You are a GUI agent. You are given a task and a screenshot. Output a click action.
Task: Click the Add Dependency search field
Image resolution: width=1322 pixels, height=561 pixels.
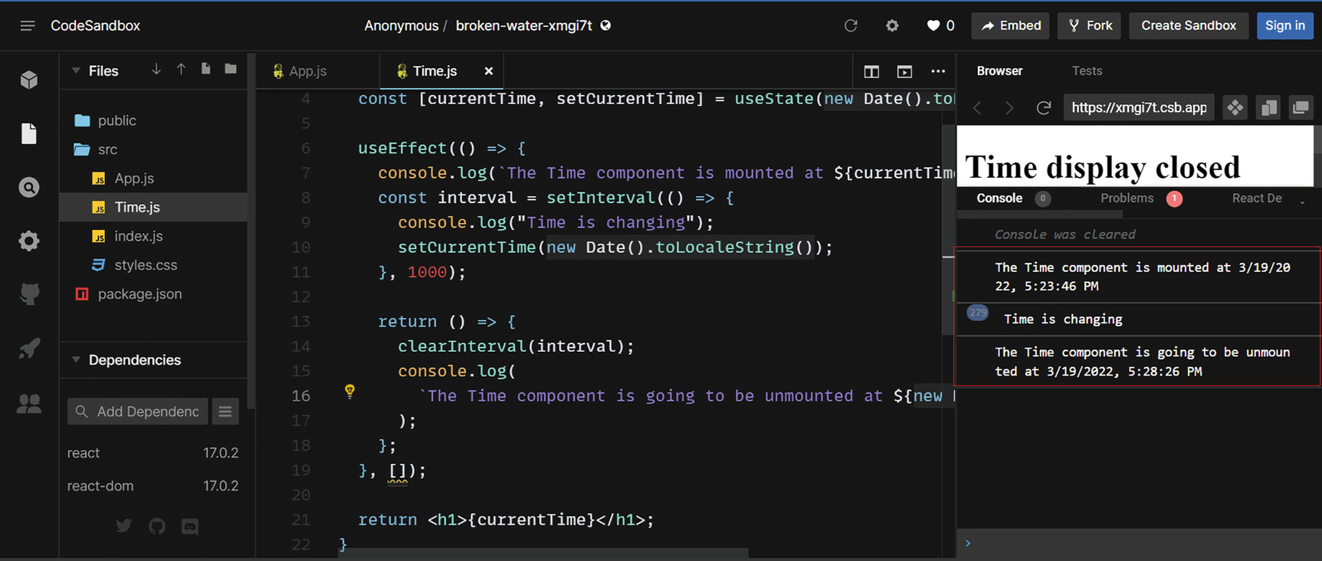(138, 412)
